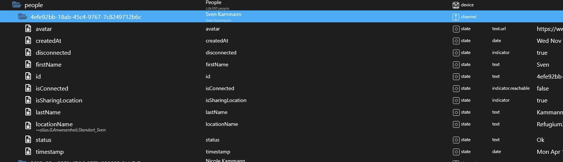Click the false value of isConnected
This screenshot has height=162, width=563.
click(542, 88)
